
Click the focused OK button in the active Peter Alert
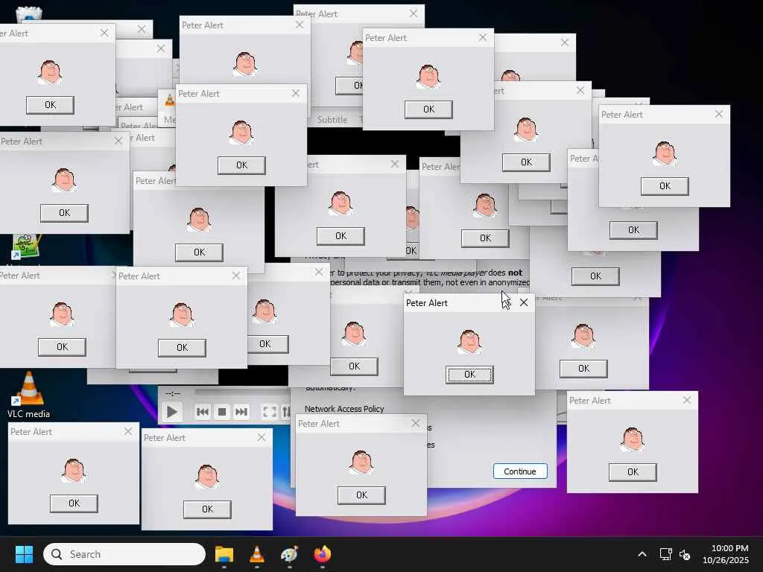pyautogui.click(x=469, y=375)
